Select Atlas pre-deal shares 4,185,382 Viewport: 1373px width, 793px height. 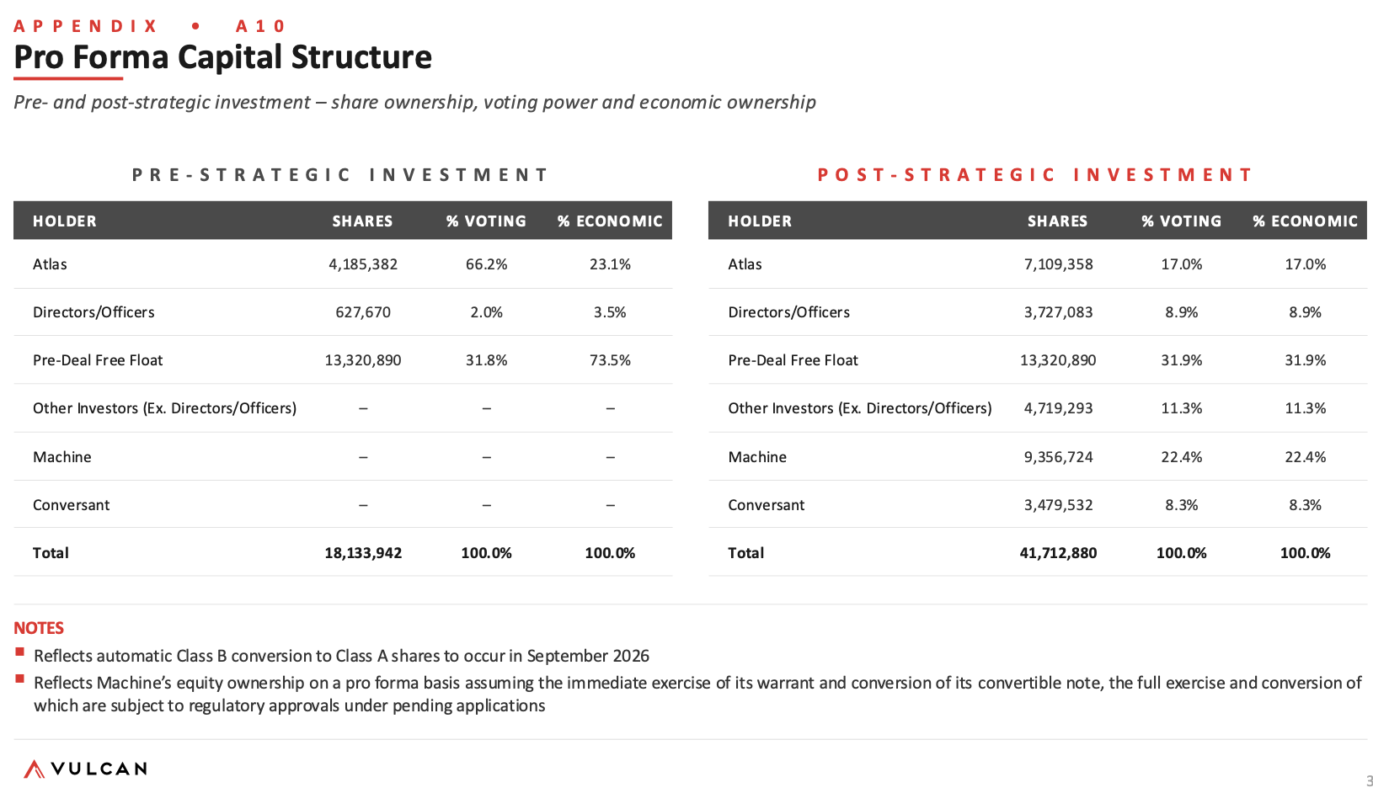coord(363,264)
